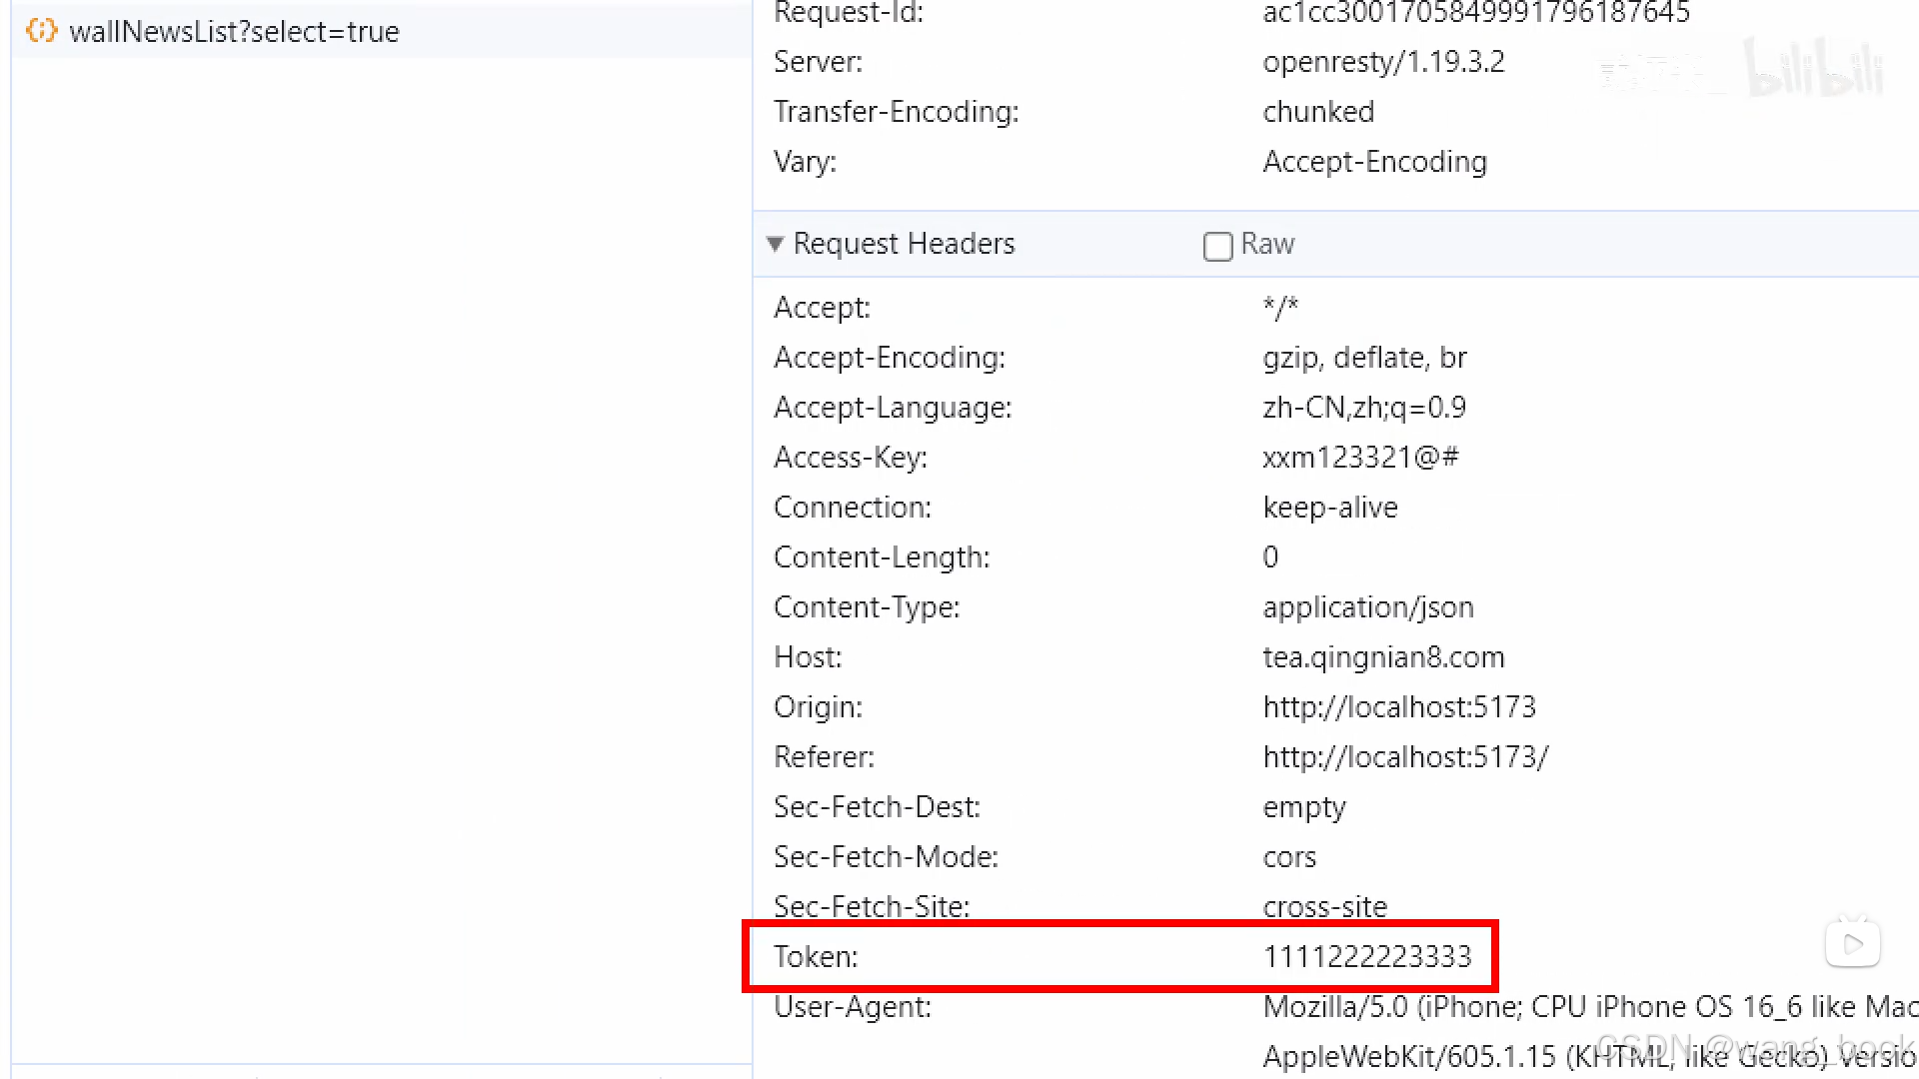Click the Token value 1111222223333
The height and width of the screenshot is (1079, 1919).
1366,957
